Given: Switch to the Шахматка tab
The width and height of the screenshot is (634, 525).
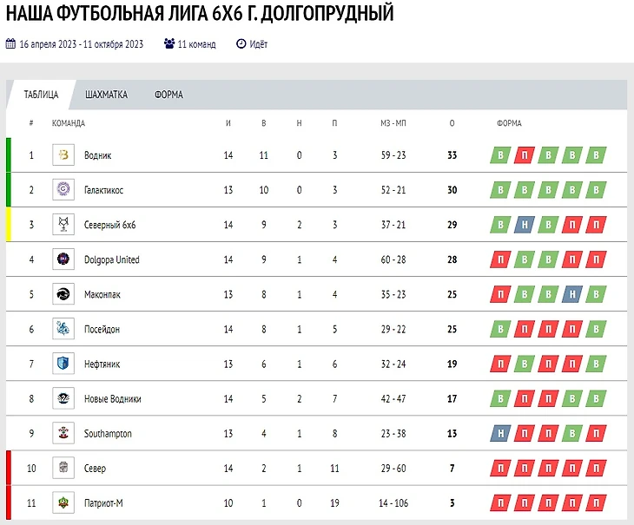Looking at the screenshot, I should click(x=107, y=95).
